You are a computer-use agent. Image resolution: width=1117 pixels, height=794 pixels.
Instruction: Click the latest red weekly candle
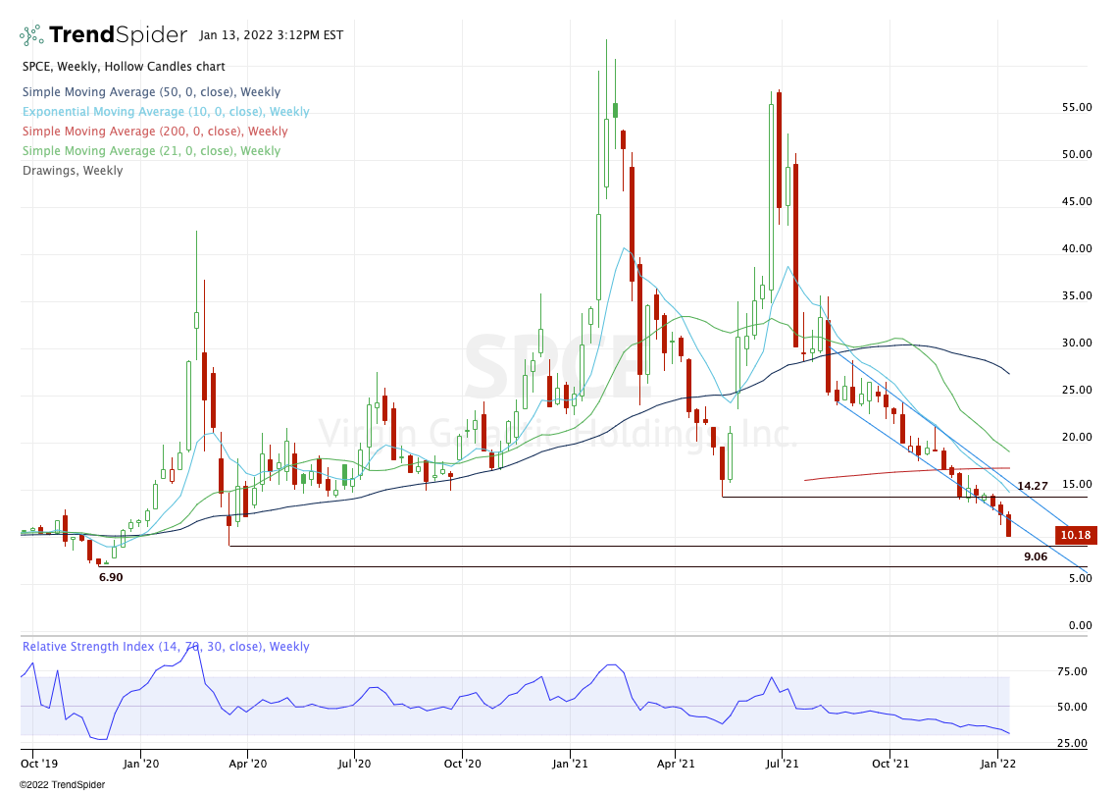(x=1009, y=525)
